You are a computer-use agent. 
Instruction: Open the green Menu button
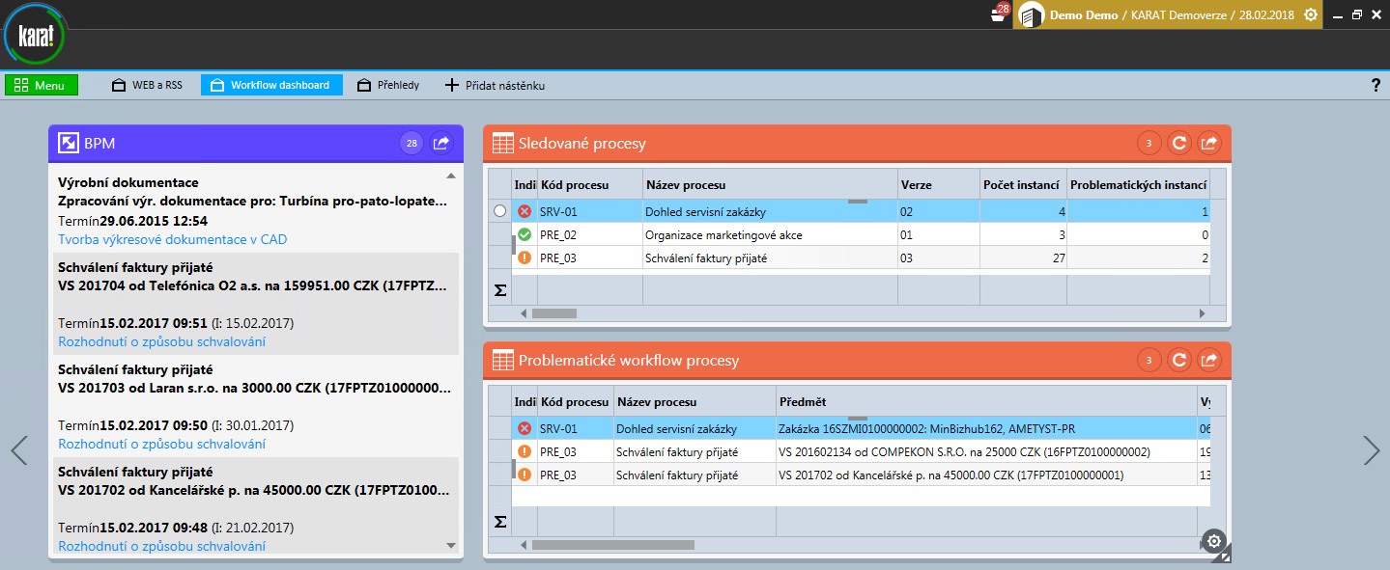(41, 85)
